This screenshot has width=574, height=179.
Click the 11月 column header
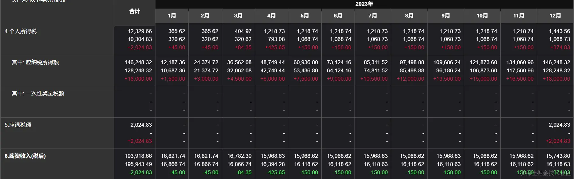click(x=519, y=16)
